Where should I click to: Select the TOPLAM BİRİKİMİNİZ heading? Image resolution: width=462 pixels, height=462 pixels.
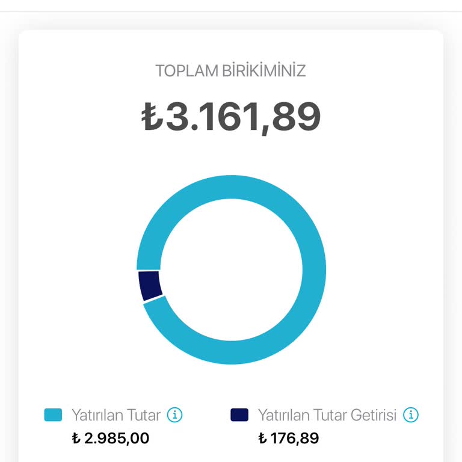coord(231,71)
